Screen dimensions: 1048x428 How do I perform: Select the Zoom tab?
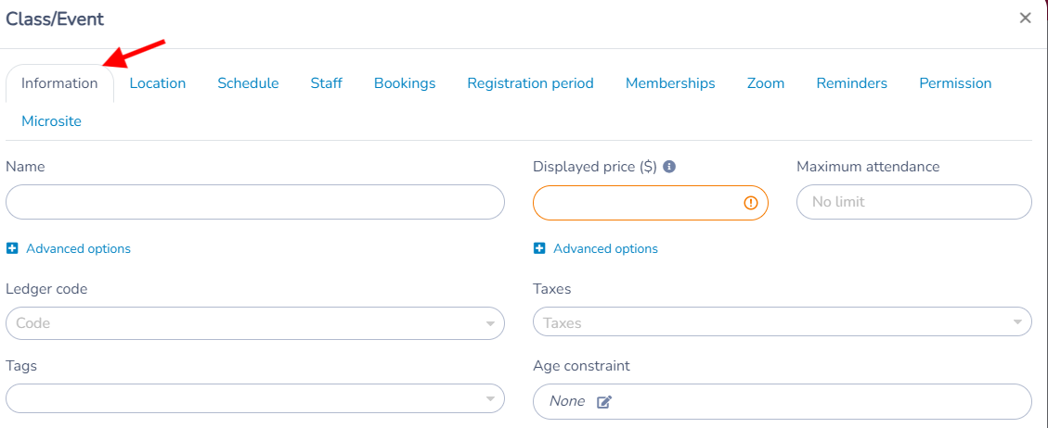tap(766, 83)
